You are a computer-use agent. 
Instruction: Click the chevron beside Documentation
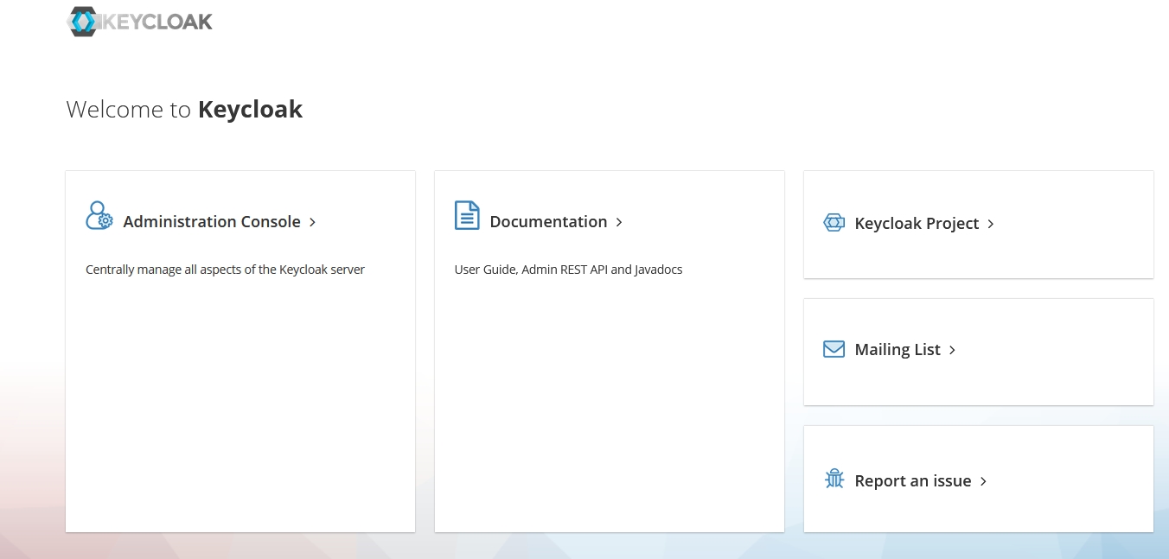point(619,223)
